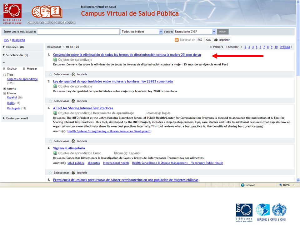Click the printer icon under result 3
The height and width of the screenshot is (225, 300).
tap(73, 141)
